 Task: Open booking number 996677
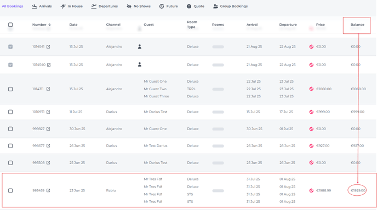[x=38, y=145]
